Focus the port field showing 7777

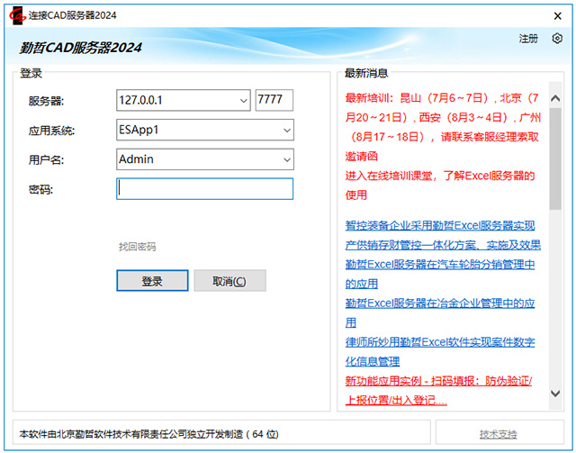click(274, 100)
